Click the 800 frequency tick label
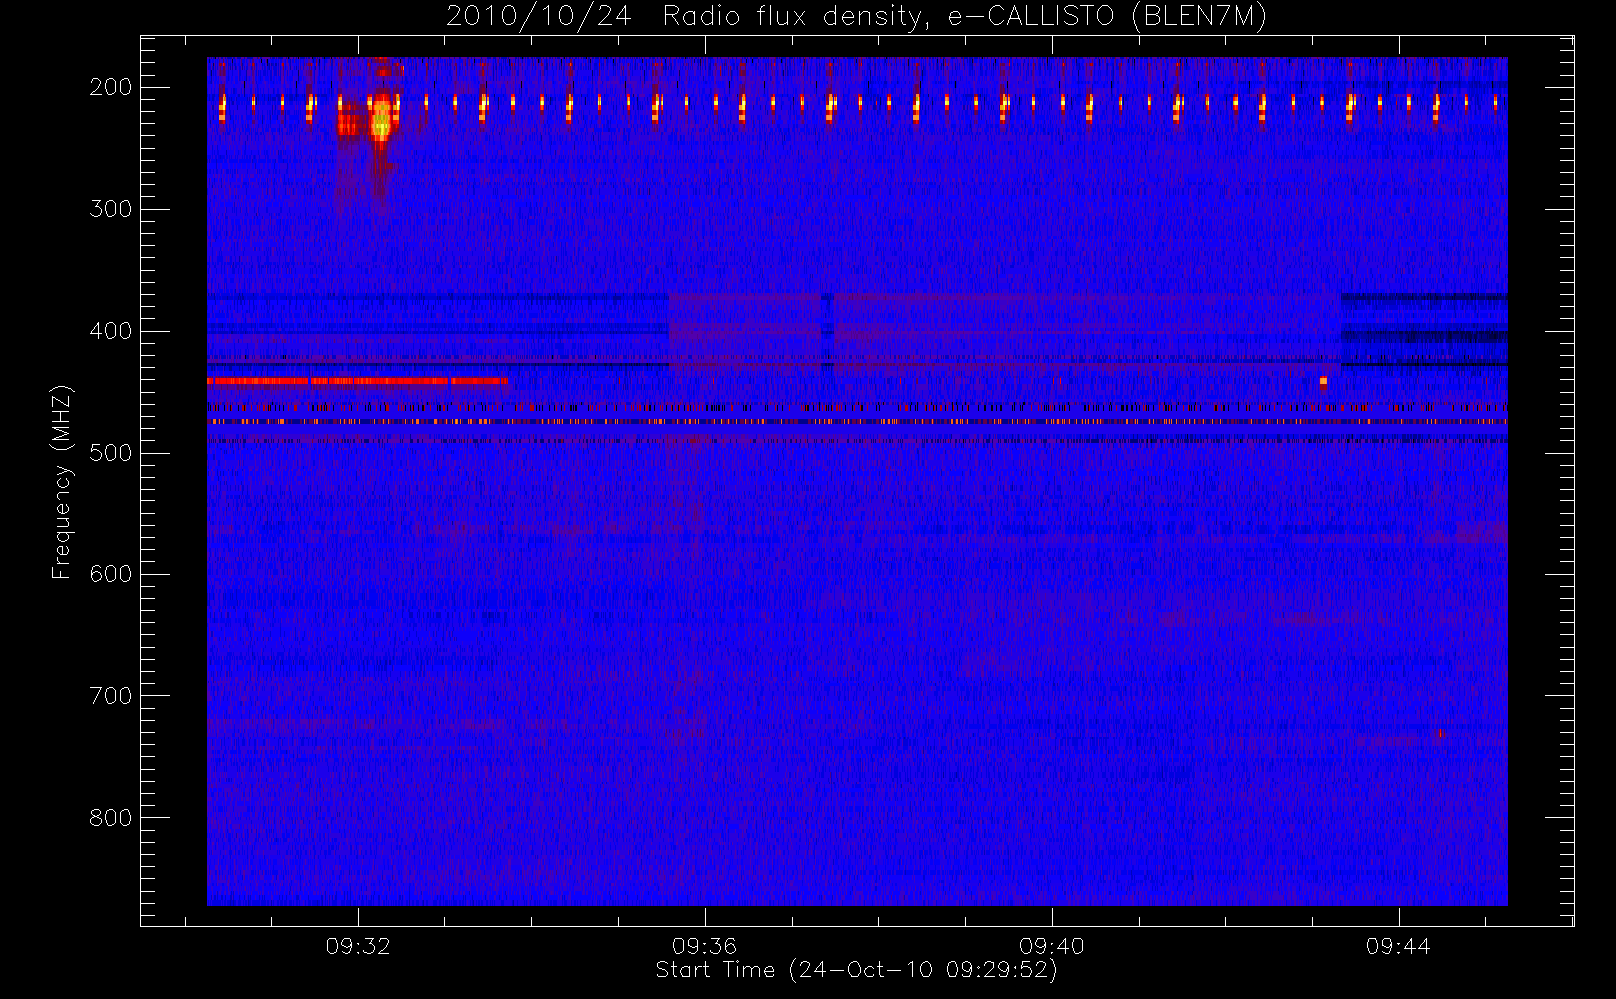Screen dimensions: 1616x999 111,818
